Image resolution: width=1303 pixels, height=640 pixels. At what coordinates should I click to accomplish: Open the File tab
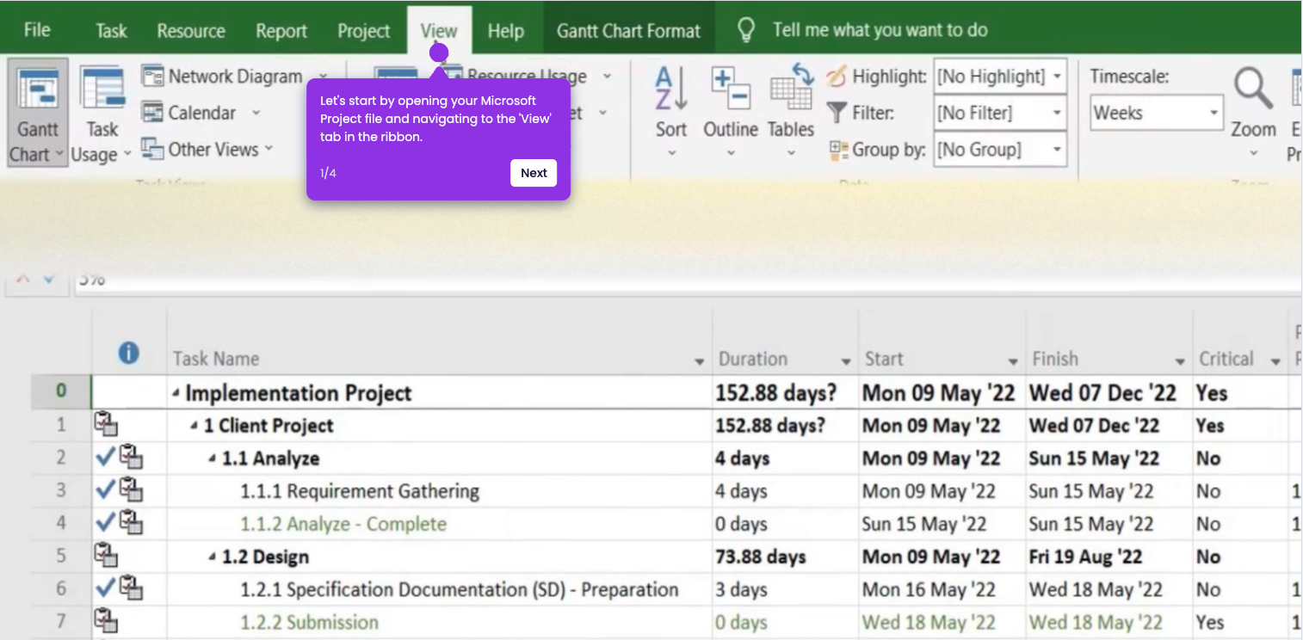[37, 30]
